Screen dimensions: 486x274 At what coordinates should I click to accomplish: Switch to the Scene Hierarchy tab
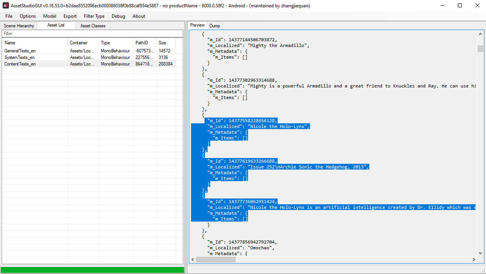[19, 26]
